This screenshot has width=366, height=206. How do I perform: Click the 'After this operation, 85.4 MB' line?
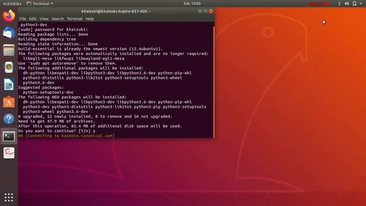pos(100,126)
